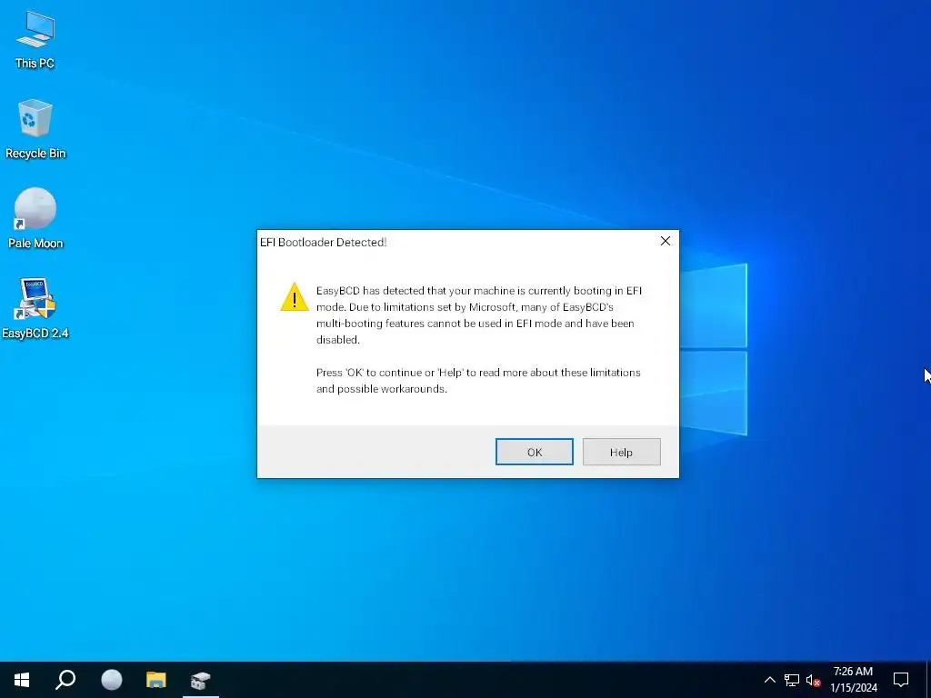Open the network status tray icon

(x=792, y=680)
